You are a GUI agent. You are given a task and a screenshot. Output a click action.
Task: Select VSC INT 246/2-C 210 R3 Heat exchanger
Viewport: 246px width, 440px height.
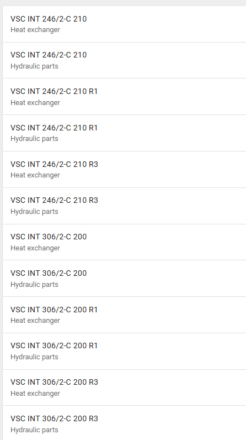[124, 170]
